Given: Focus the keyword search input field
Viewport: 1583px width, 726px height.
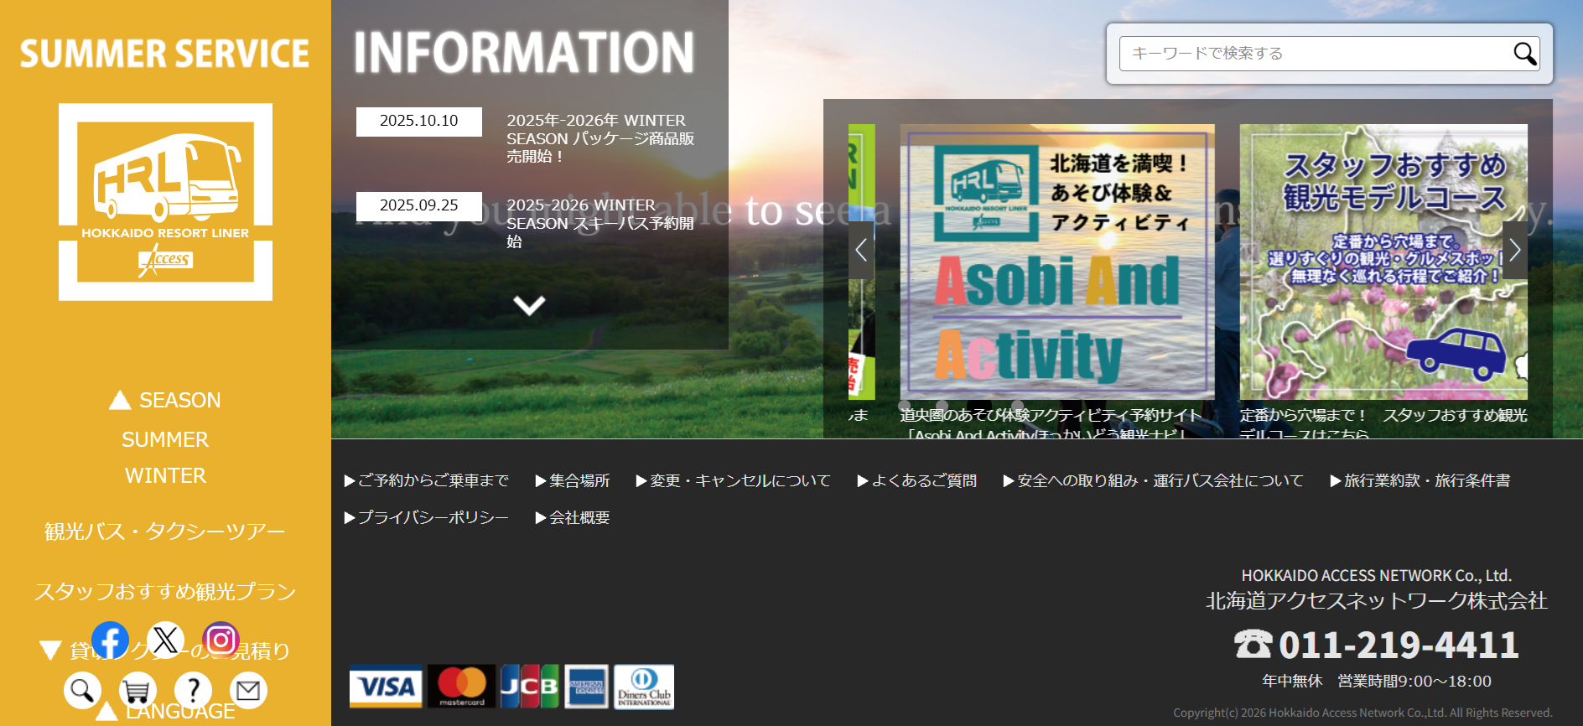Looking at the screenshot, I should point(1312,54).
